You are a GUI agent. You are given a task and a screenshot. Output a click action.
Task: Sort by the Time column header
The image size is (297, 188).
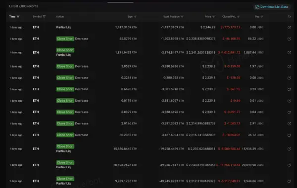pyautogui.click(x=14, y=17)
